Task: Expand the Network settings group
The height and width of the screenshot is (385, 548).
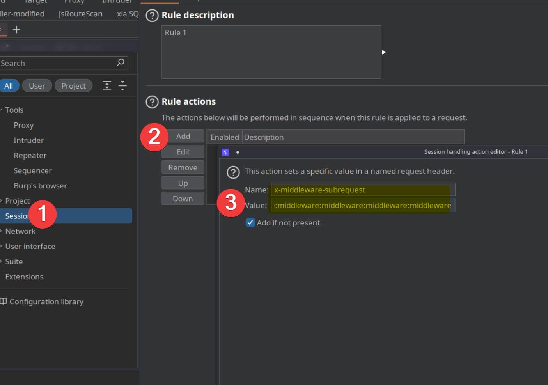Action: (x=2, y=231)
